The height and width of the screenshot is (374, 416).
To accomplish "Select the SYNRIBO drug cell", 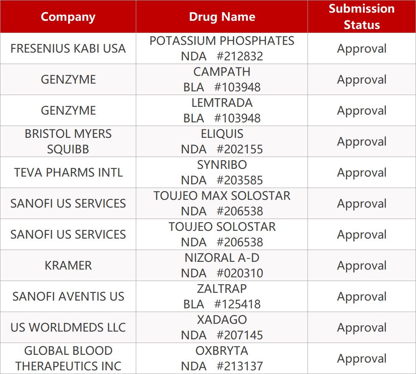I will [222, 173].
